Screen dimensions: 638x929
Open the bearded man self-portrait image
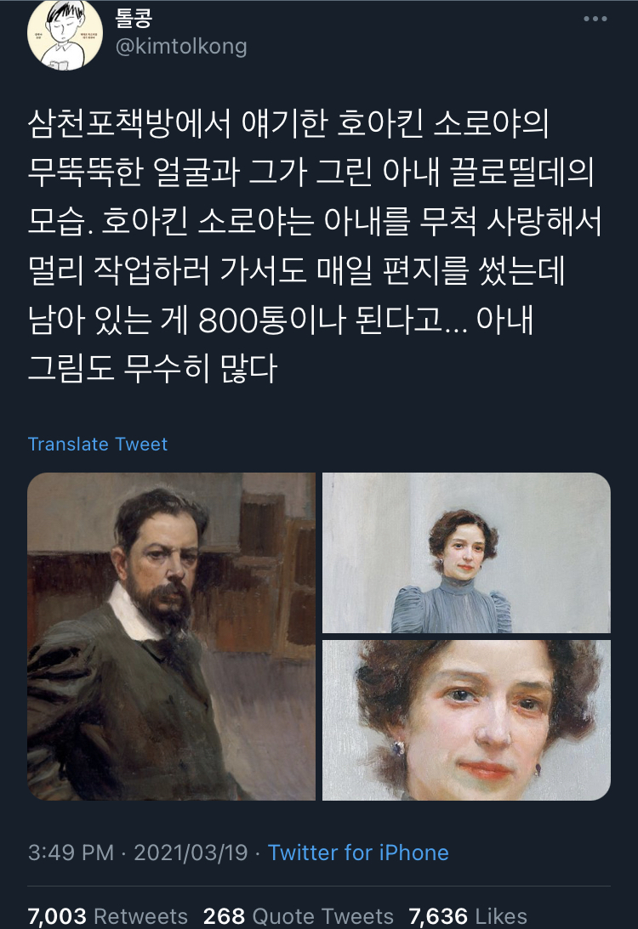[x=171, y=637]
